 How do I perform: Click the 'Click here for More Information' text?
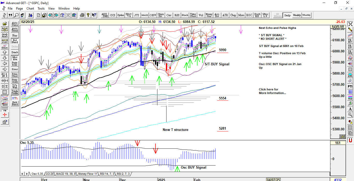coord(272,91)
